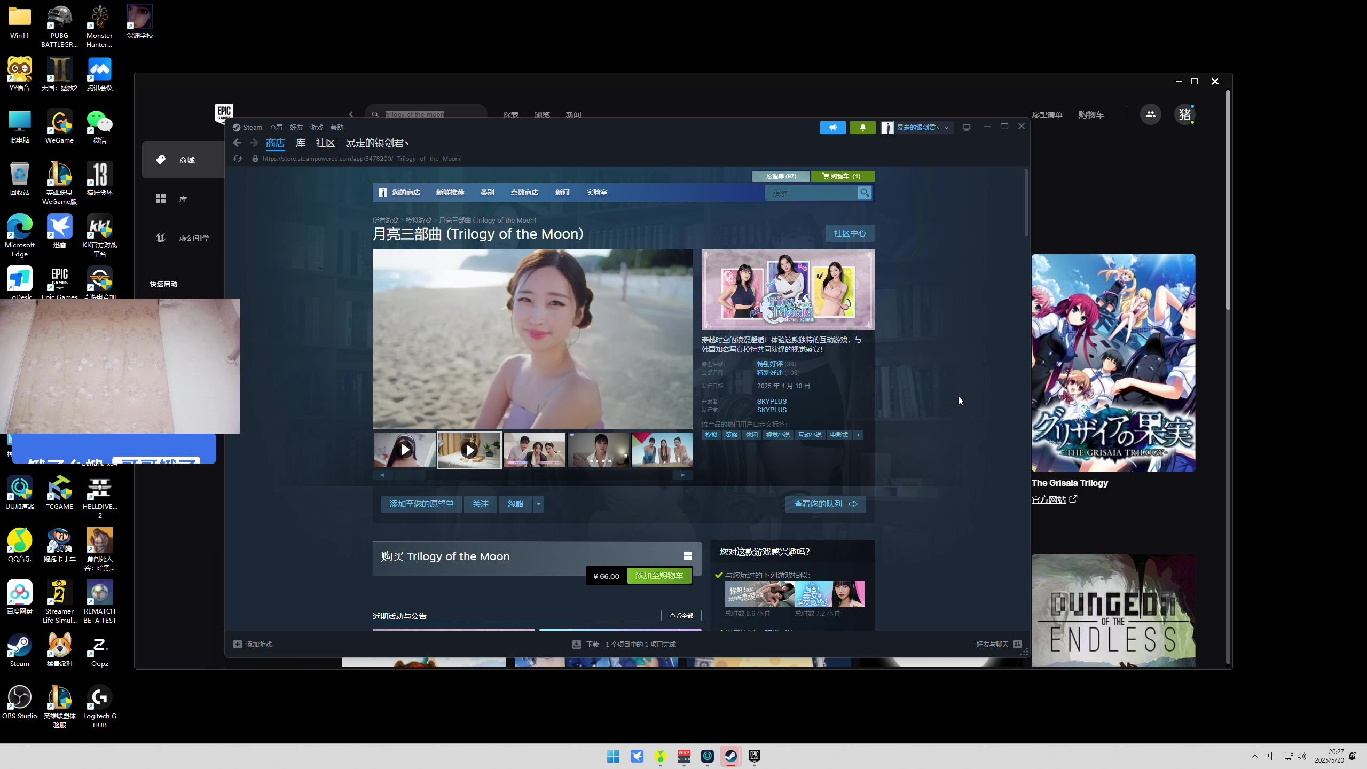Click inside the Steam store search field
1367x769 pixels.
pos(811,193)
